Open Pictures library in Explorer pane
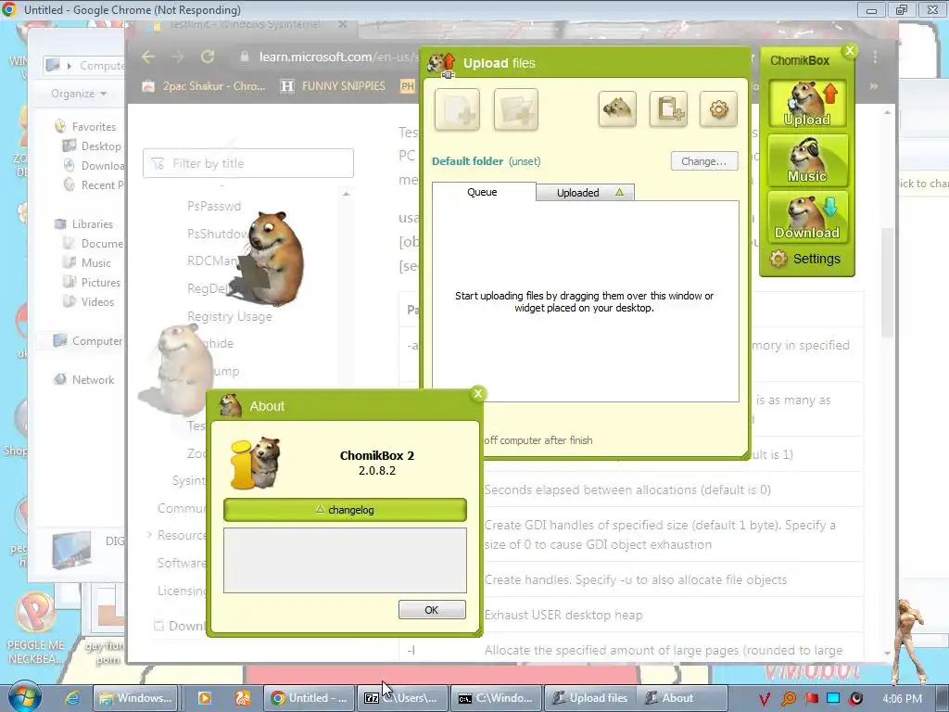Screen dimensions: 949x712 click(92, 282)
